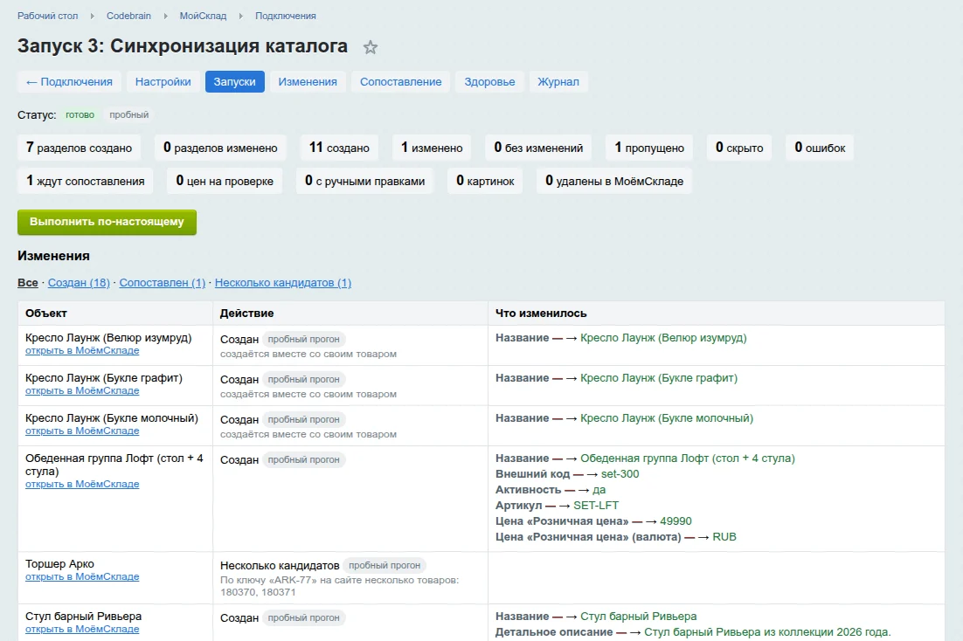The height and width of the screenshot is (641, 963).
Task: Filter changes by Создан (18)
Action: [79, 282]
